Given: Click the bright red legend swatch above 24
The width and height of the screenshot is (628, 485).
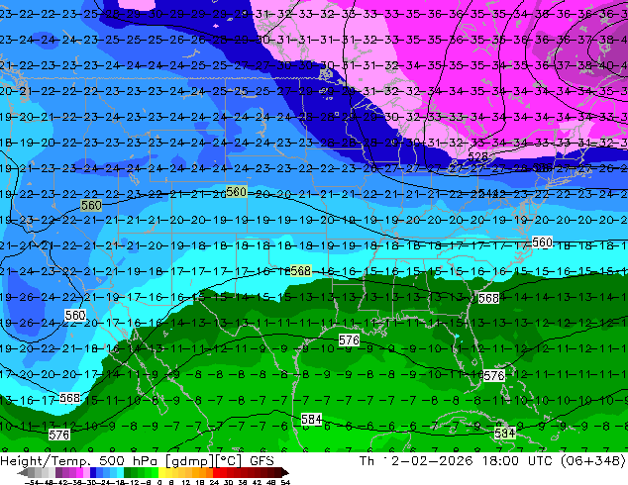Looking at the screenshot, I should pyautogui.click(x=216, y=472).
